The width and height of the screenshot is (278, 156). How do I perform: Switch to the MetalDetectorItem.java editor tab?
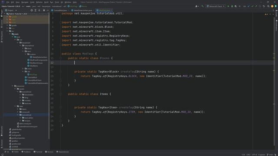coord(83,10)
